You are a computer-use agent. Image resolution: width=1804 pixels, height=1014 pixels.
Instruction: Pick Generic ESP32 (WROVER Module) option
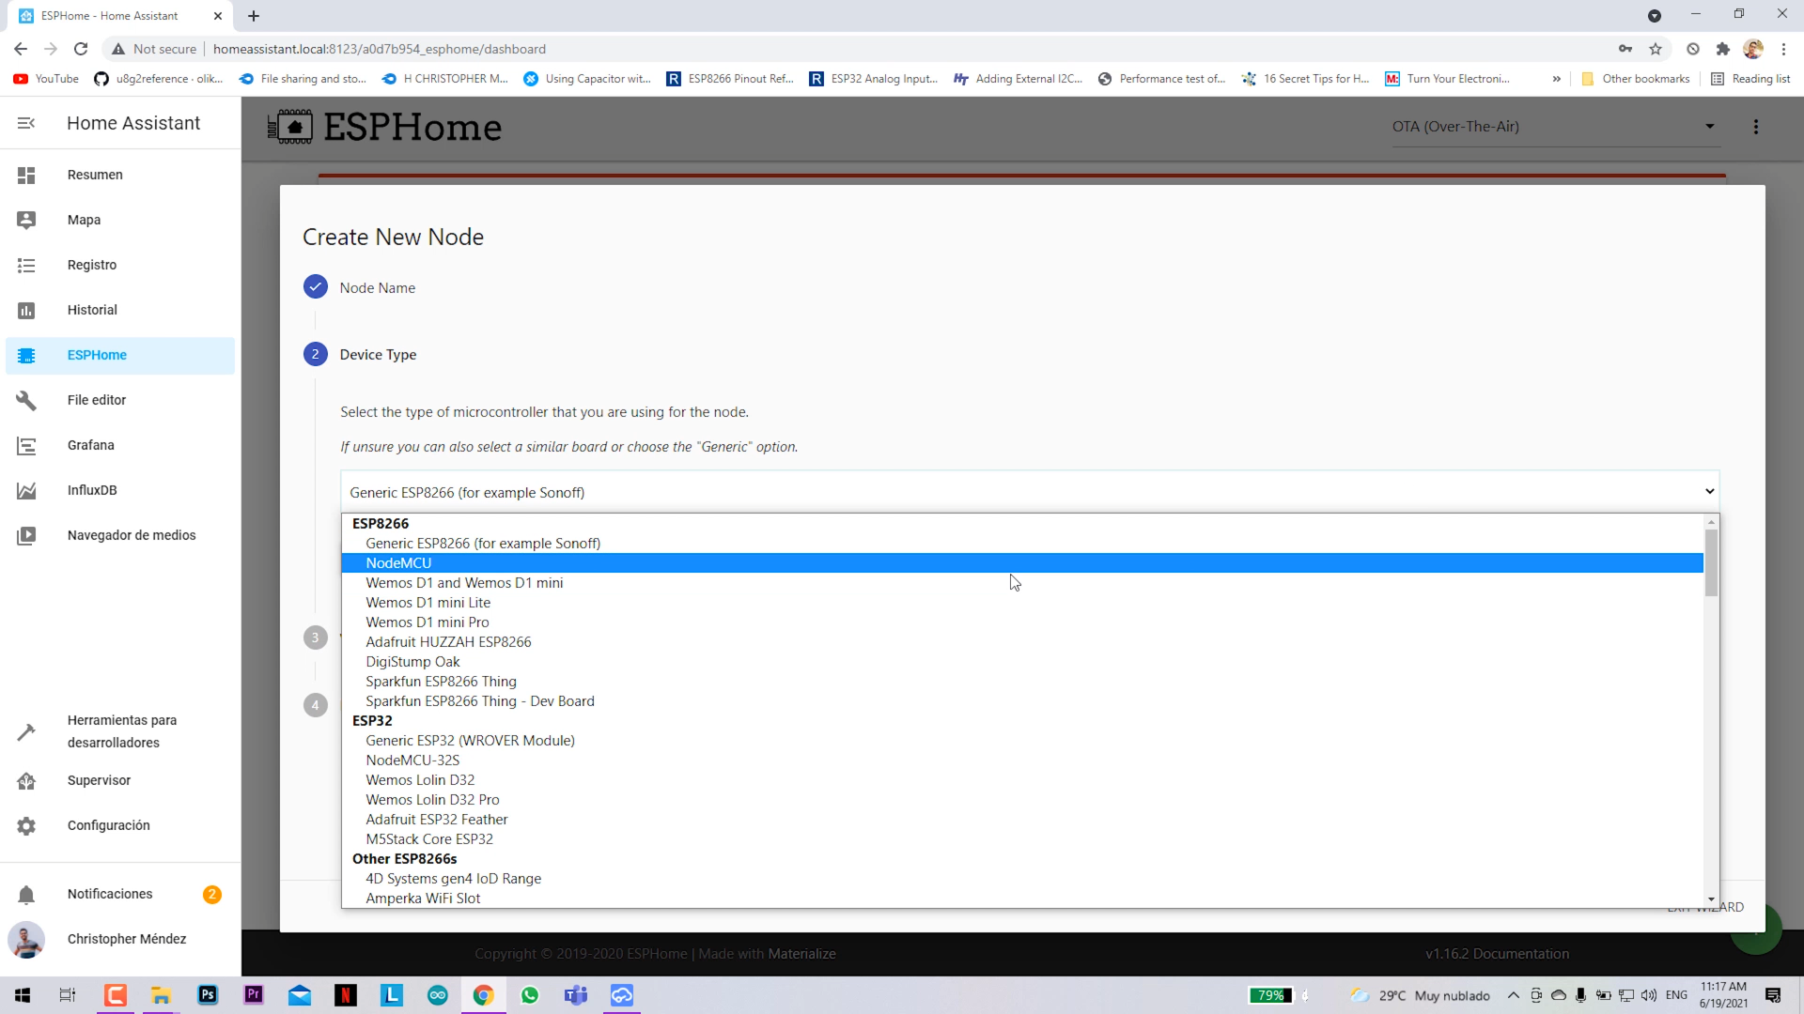tap(470, 741)
